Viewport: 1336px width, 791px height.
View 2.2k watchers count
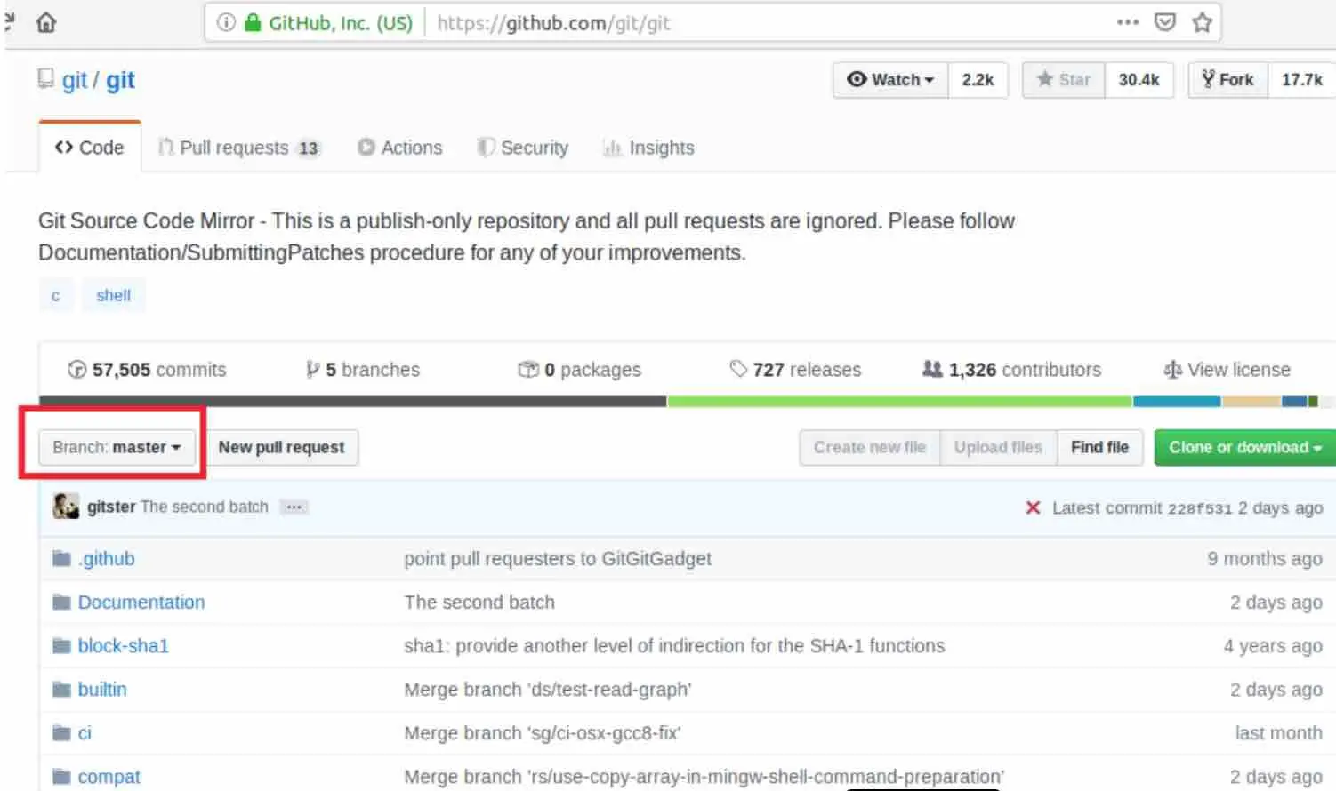[x=978, y=80]
